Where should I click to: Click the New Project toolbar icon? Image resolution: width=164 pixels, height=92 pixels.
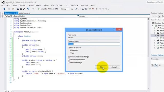[x=13, y=9]
